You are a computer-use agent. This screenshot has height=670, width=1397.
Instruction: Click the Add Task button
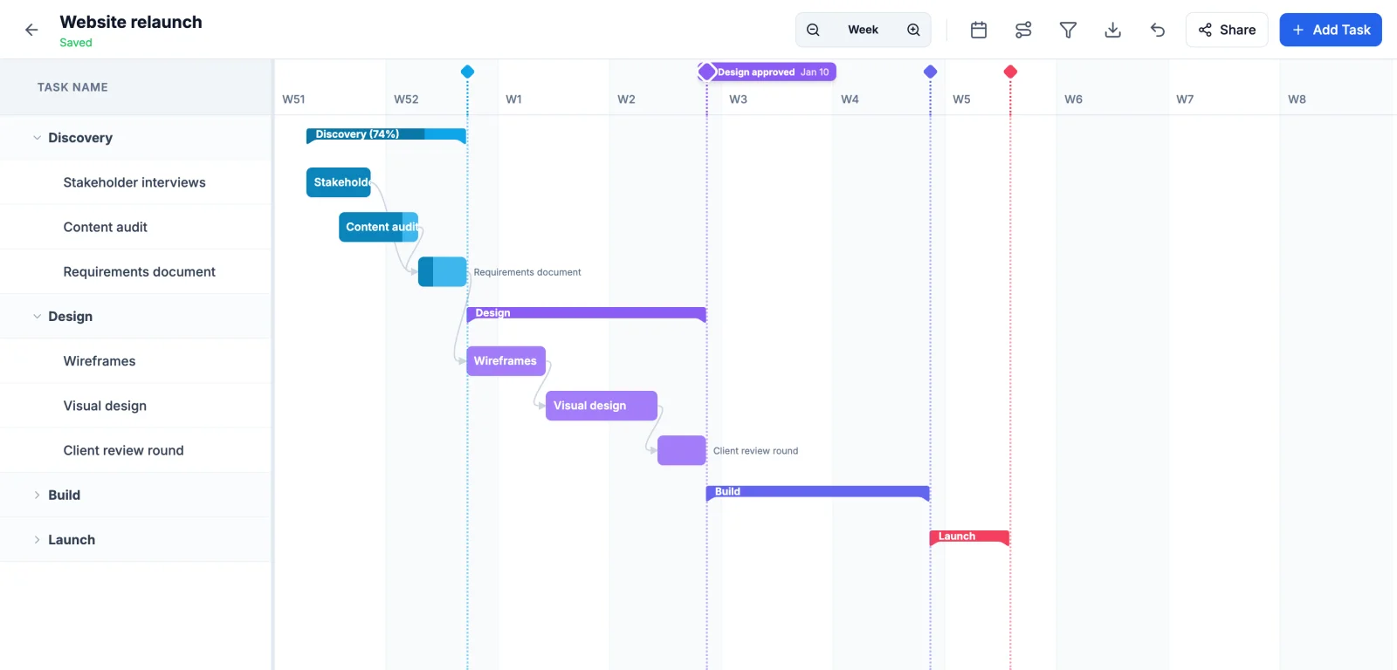coord(1331,30)
